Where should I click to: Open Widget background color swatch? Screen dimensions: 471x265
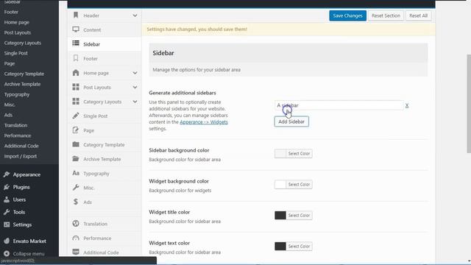(280, 185)
